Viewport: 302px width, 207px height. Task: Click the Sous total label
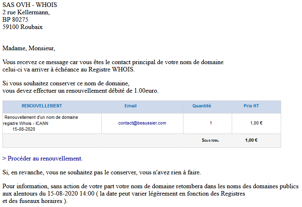210,140
